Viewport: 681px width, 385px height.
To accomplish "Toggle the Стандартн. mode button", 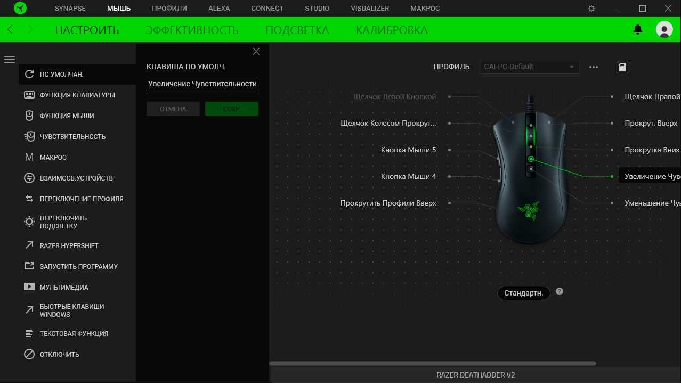I will click(523, 293).
